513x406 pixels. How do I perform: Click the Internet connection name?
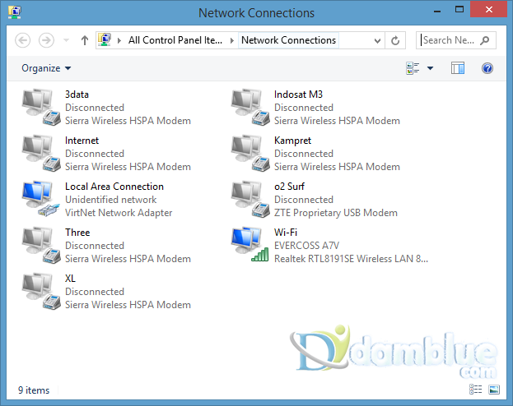point(82,141)
